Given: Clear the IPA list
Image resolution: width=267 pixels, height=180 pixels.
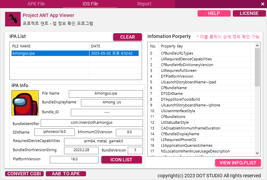Looking at the screenshot, I should tap(127, 37).
